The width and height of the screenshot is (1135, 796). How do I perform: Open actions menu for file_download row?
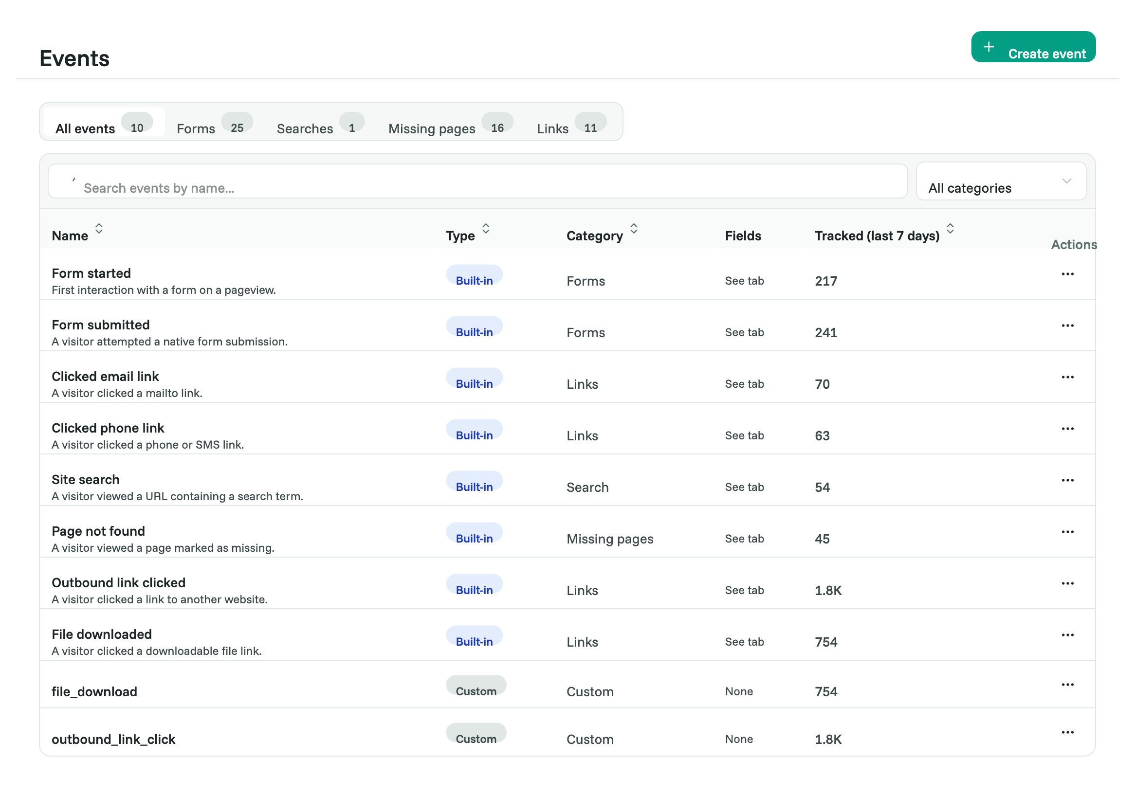(x=1067, y=684)
